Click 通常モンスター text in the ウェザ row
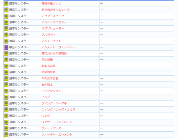The width and height of the screenshot is (178, 138). [19, 116]
